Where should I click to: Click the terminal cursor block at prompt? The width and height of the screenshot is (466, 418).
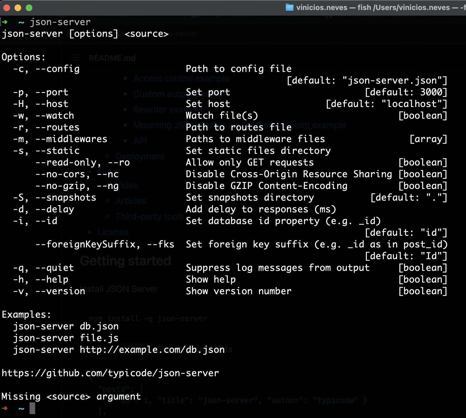click(32, 408)
